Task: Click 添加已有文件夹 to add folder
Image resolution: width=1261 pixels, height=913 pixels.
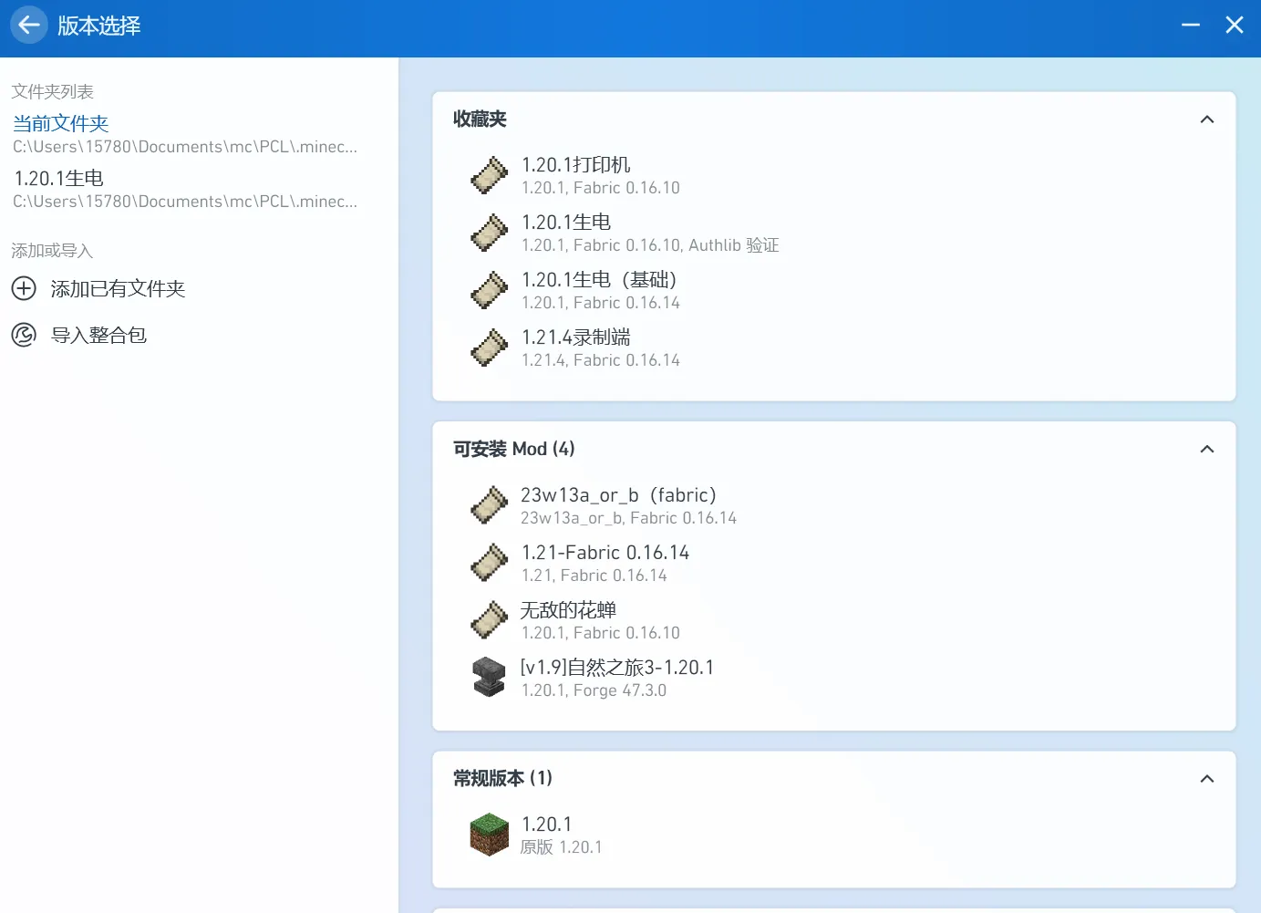Action: click(118, 289)
